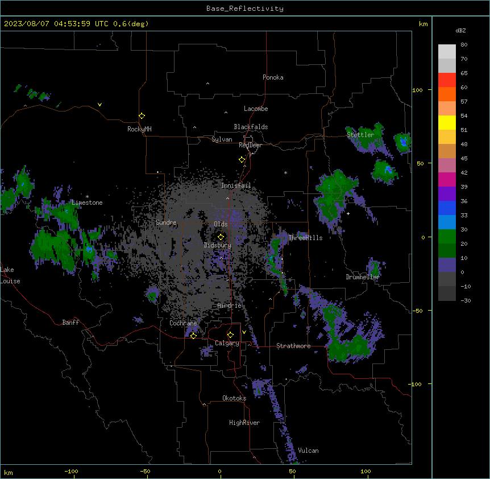
Task: Select the Sylvan label
Action: coord(222,139)
